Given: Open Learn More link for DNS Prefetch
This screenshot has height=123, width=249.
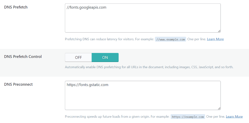Looking at the screenshot, I should pos(215,39).
